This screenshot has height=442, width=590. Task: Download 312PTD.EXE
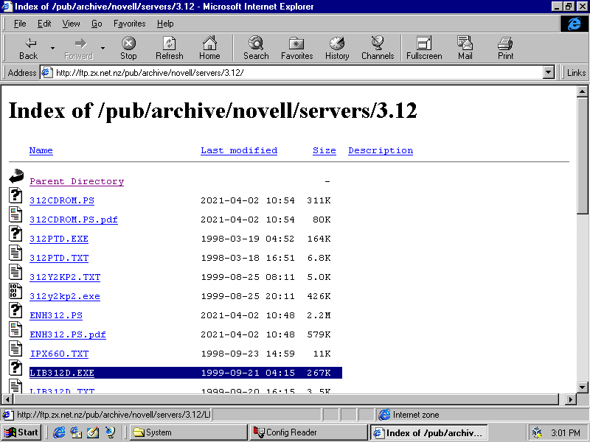59,239
